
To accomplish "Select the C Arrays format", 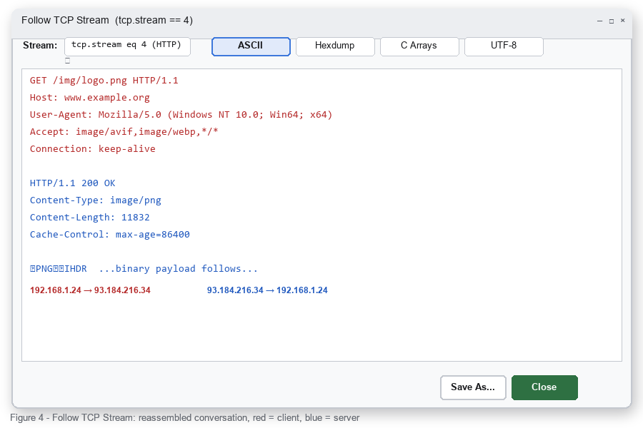I will pos(419,46).
